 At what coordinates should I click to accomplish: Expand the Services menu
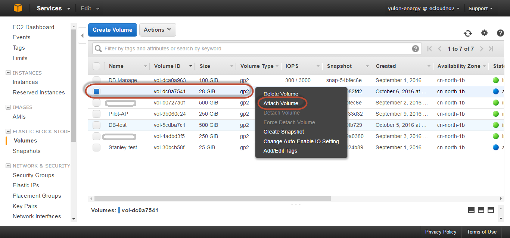click(x=53, y=8)
